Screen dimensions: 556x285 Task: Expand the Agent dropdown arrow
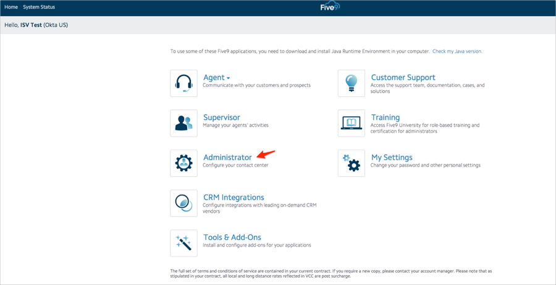(229, 79)
